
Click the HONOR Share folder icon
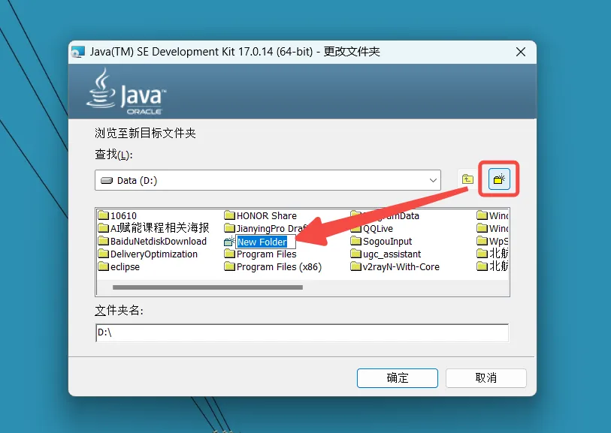pos(229,215)
